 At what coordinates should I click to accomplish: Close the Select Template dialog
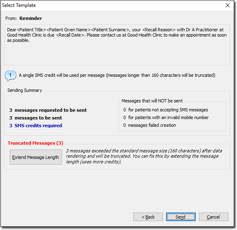[x=227, y=5]
